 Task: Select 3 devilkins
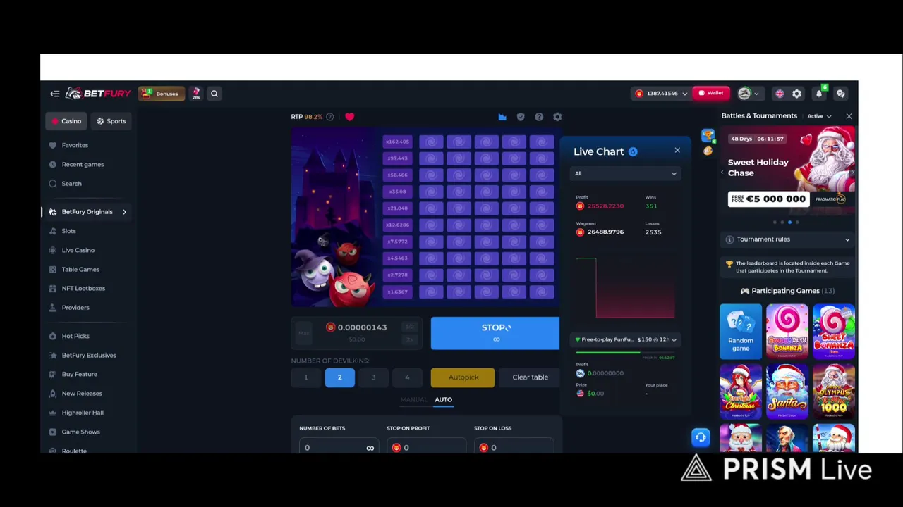click(x=373, y=377)
